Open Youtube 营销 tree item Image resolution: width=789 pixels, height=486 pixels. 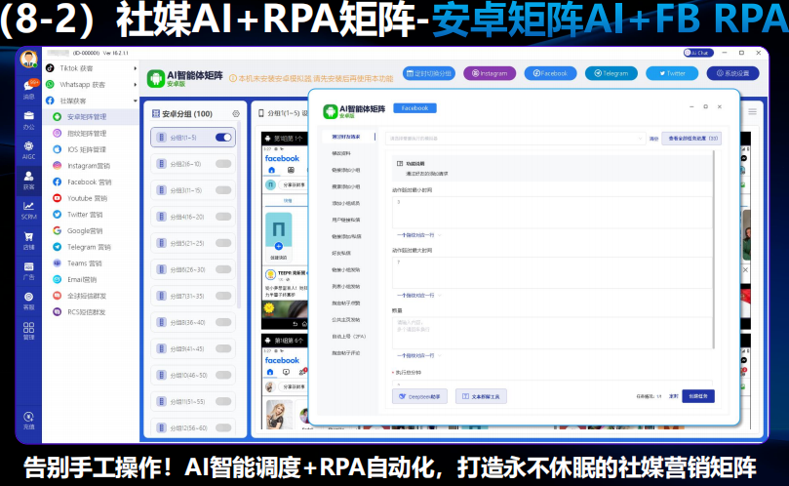coord(87,198)
